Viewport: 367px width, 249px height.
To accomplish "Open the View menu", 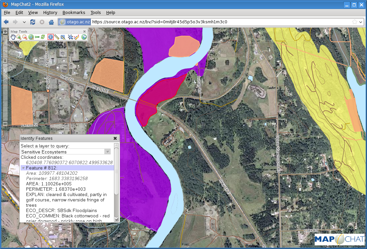I will coord(33,12).
